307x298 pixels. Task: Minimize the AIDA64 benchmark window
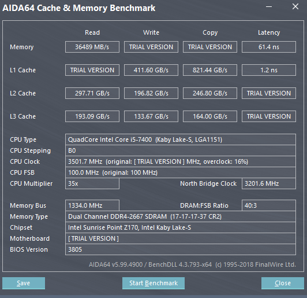tap(269, 7)
